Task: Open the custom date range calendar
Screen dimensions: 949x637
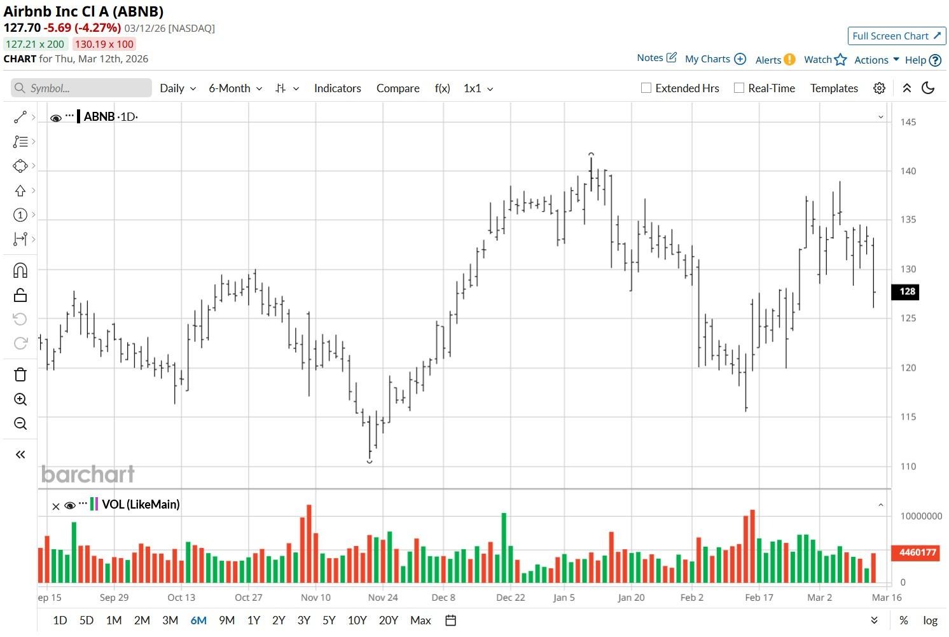Action: 451,620
